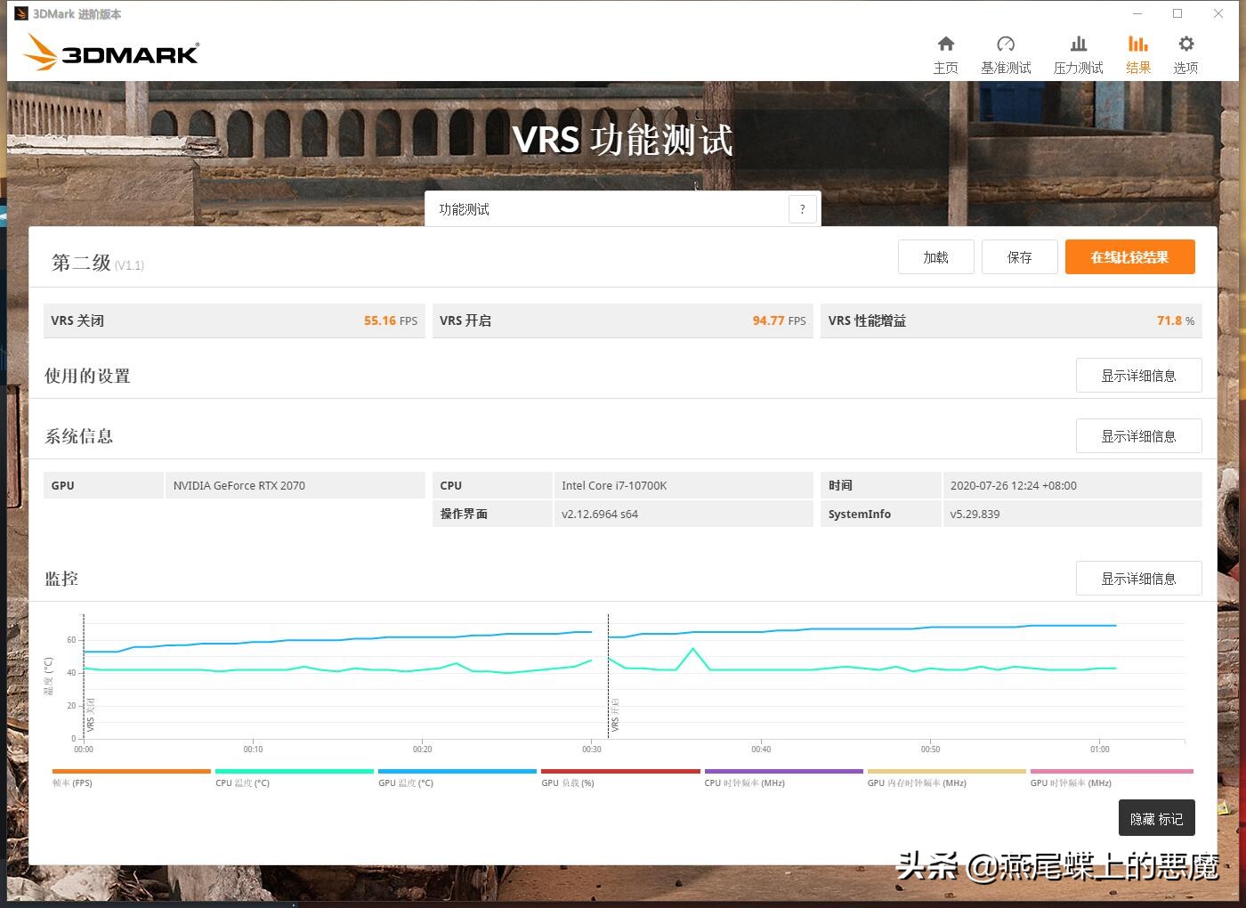Expand monitoring details beside 监控
The height and width of the screenshot is (908, 1246).
coord(1138,578)
